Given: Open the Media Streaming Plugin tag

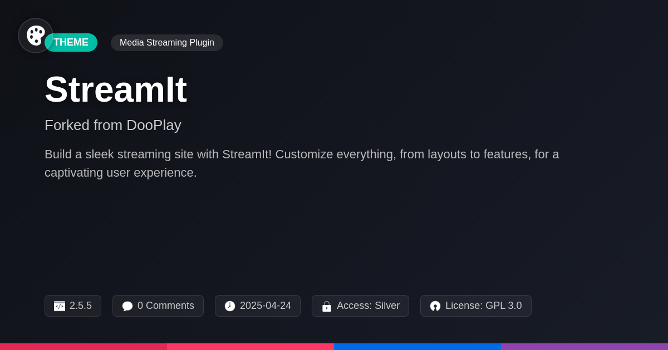Looking at the screenshot, I should (167, 43).
